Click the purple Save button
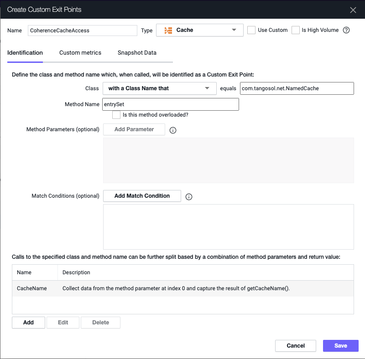Screen dimensions: 365x359 pos(340,346)
